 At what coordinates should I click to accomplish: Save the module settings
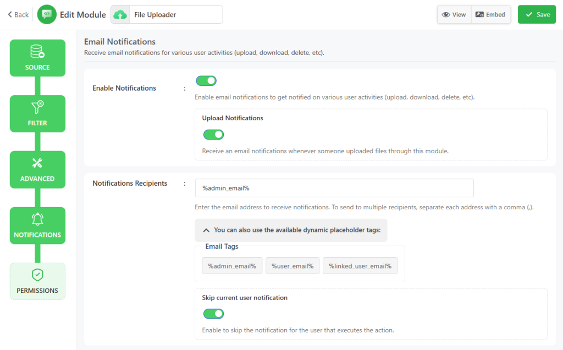coord(537,15)
